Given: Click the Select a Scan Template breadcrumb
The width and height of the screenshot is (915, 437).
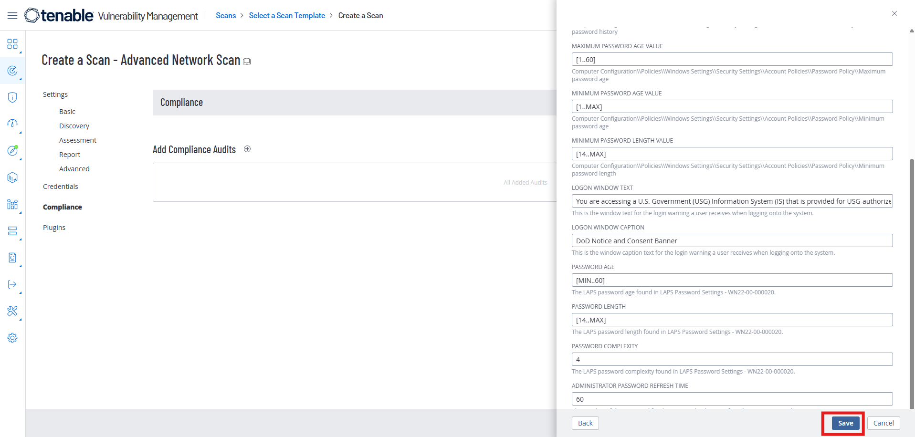Looking at the screenshot, I should pyautogui.click(x=287, y=16).
